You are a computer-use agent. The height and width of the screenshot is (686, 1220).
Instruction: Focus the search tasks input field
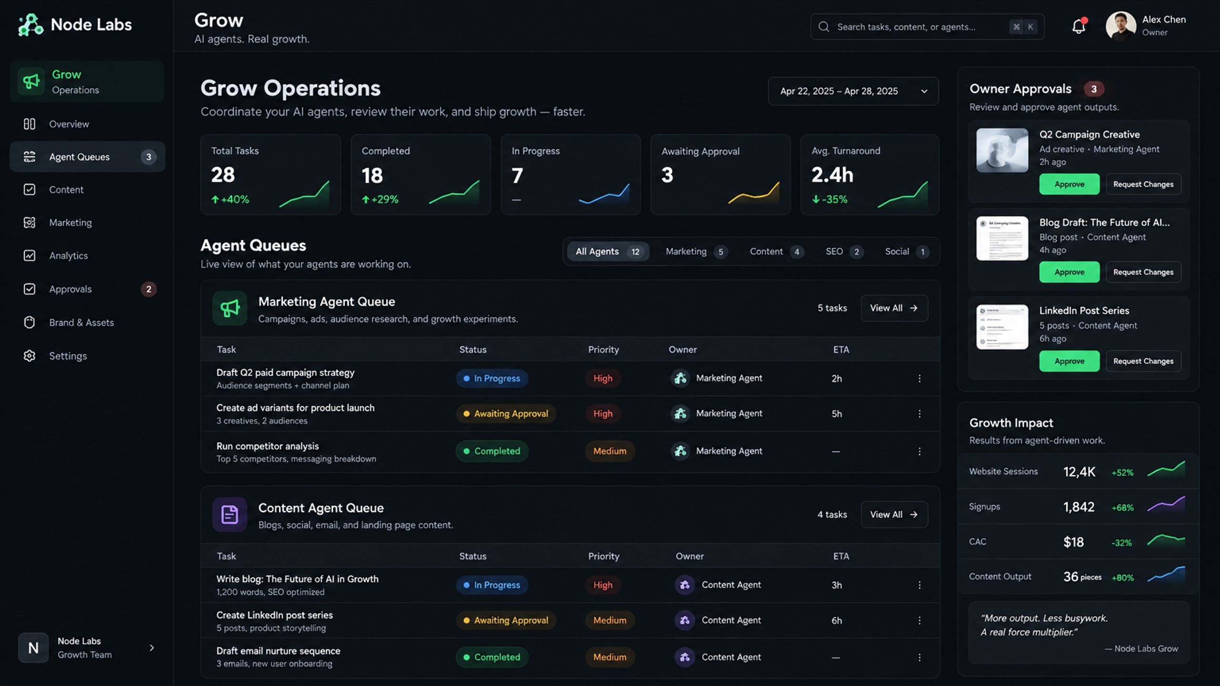pos(927,27)
